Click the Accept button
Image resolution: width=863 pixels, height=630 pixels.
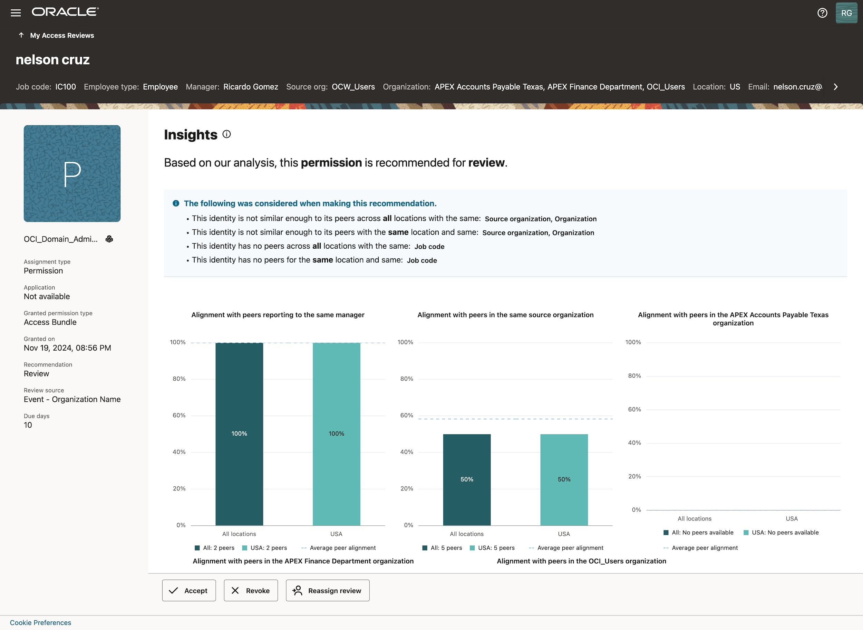[189, 590]
